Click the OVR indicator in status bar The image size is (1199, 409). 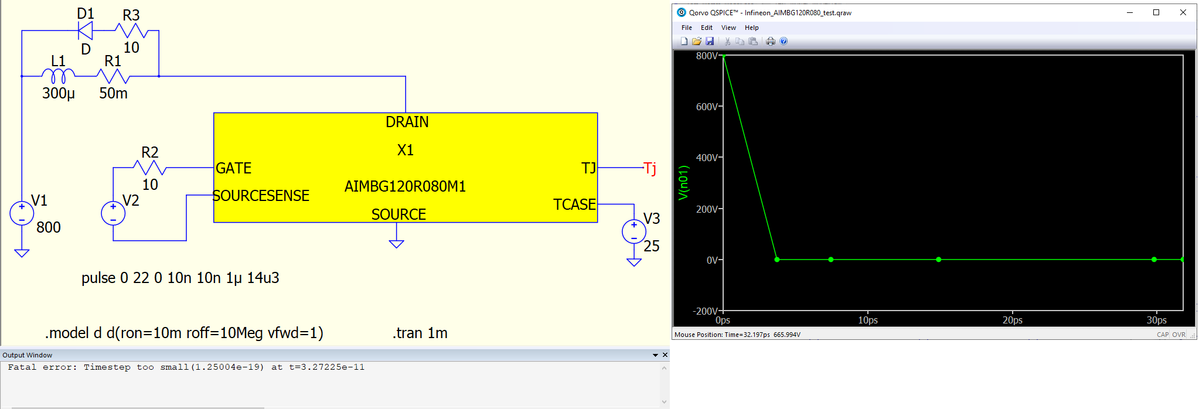click(x=1179, y=335)
